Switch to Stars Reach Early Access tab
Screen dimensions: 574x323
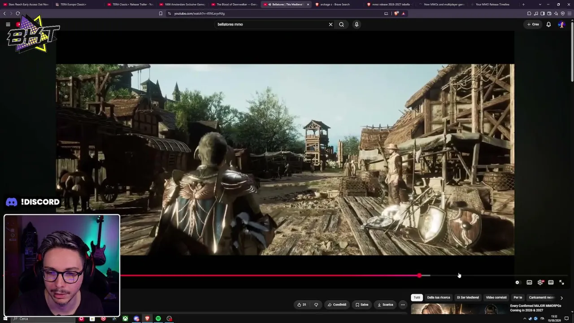(x=26, y=4)
